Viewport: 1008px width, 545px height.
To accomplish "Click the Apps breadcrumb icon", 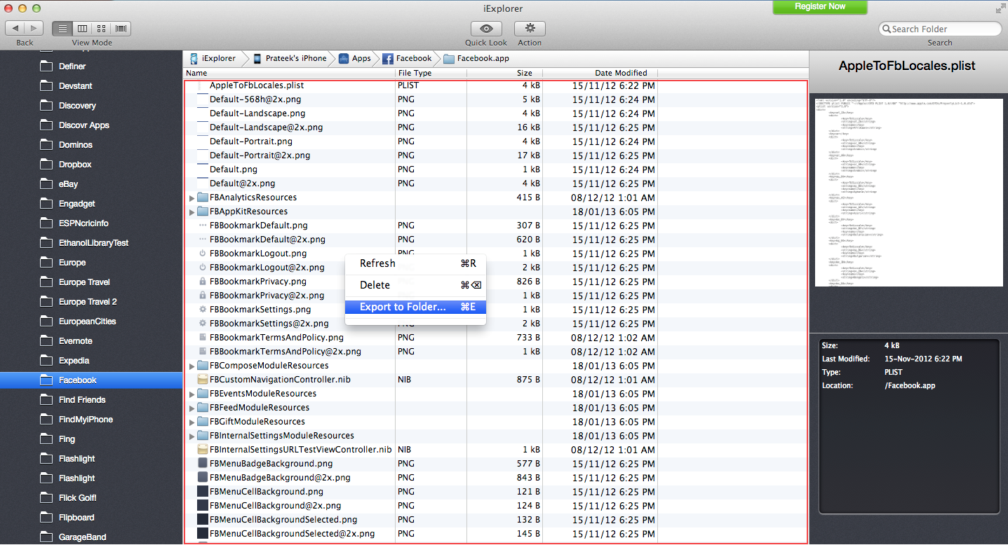I will pyautogui.click(x=344, y=59).
